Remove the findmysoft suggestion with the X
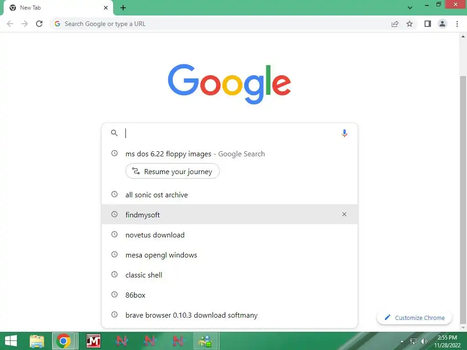467x350 pixels. [344, 214]
